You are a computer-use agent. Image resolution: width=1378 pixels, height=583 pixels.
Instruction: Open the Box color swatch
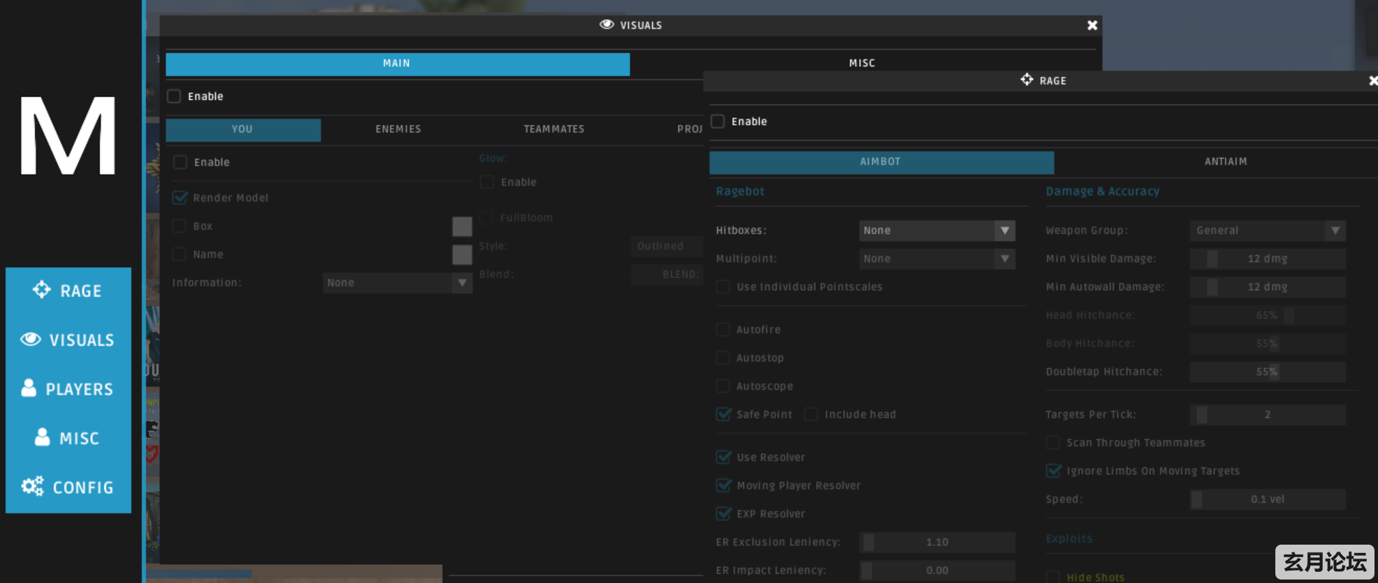pos(462,226)
